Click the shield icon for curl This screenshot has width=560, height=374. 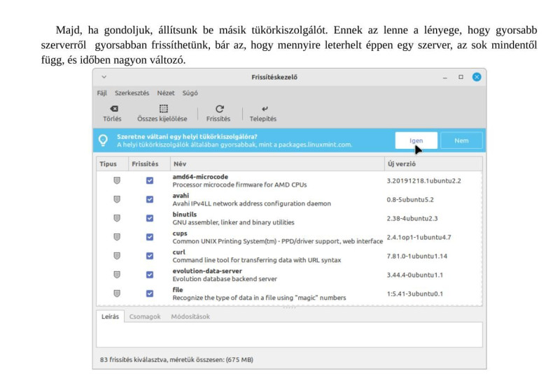117,256
